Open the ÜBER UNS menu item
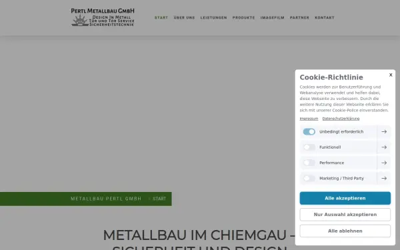This screenshot has width=400, height=250. tap(184, 17)
